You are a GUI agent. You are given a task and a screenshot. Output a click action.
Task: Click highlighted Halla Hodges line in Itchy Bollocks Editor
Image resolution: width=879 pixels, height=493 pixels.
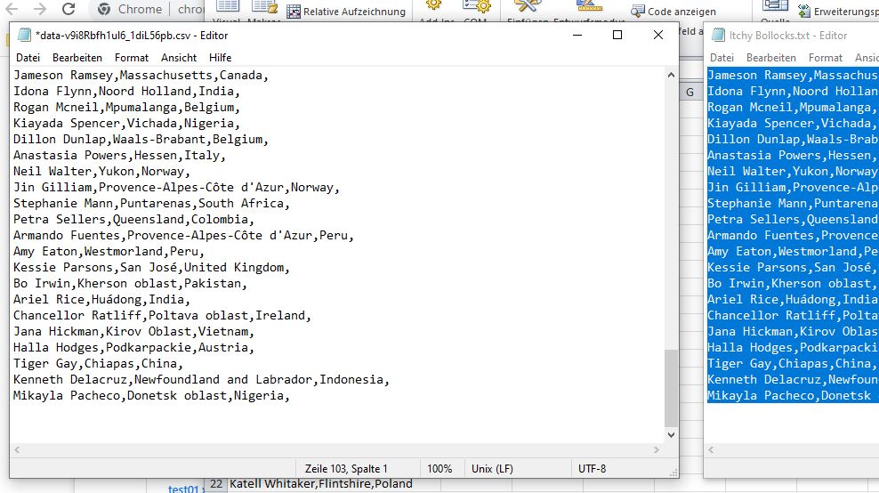[793, 347]
